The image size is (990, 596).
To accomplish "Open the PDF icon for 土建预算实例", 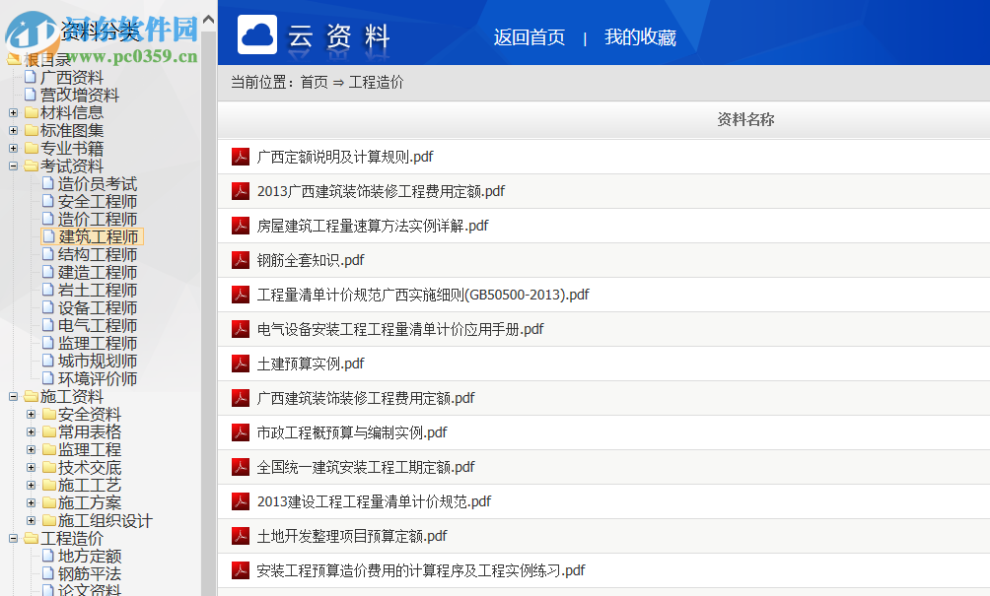I will pyautogui.click(x=241, y=363).
